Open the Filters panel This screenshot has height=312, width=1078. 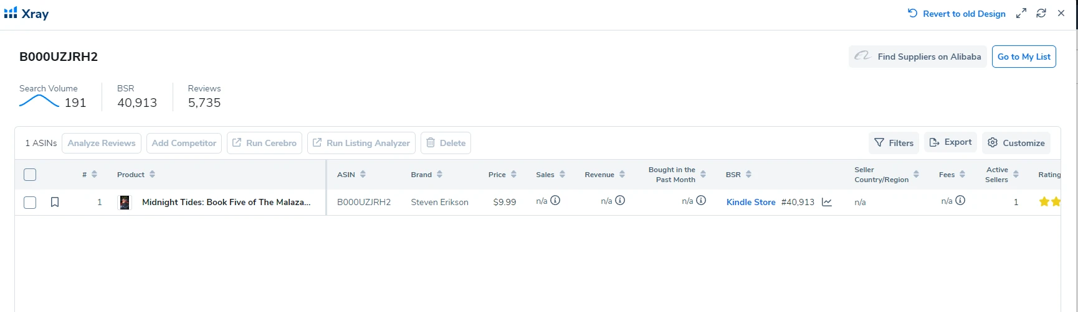point(894,143)
